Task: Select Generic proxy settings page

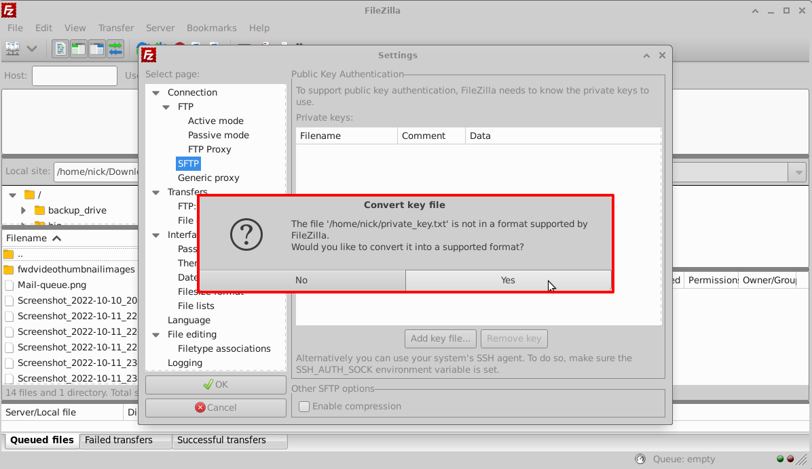Action: (x=208, y=178)
